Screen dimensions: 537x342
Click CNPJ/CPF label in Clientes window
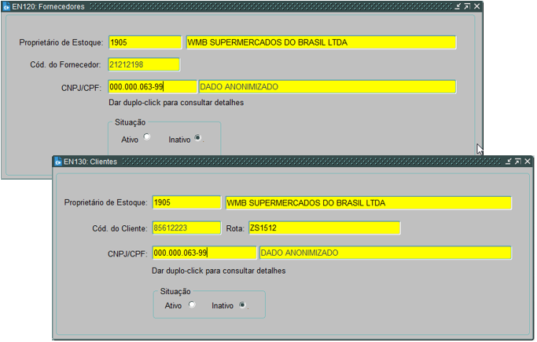(x=127, y=254)
